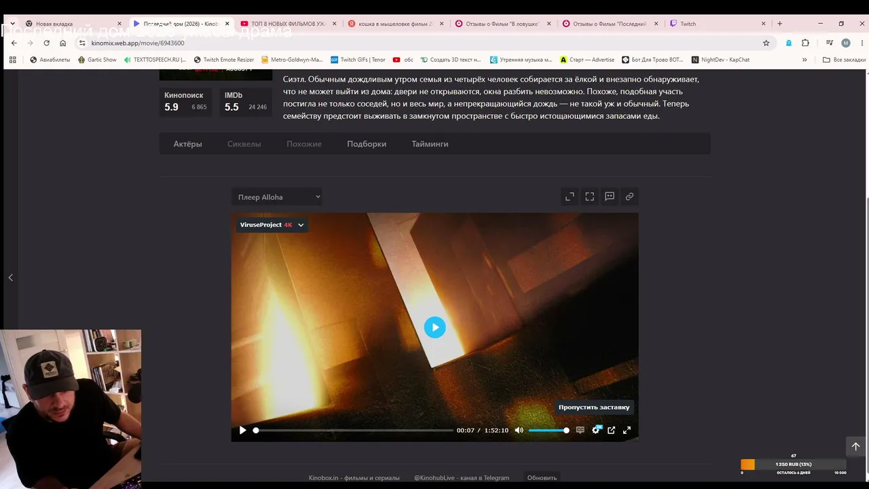Click Пропустить заставку to skip intro

tap(594, 407)
